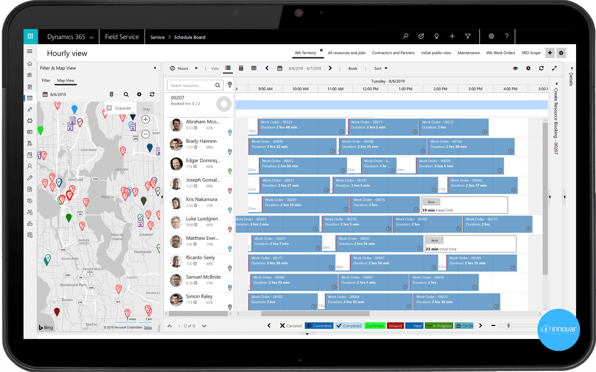Go to Home icon in left sidebar
The height and width of the screenshot is (372, 596).
tap(29, 64)
